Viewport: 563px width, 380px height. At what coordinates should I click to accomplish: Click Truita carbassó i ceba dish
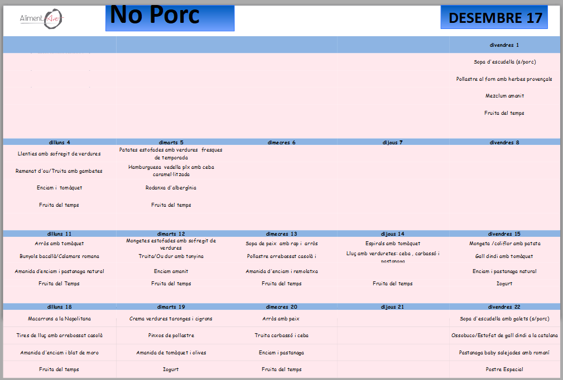coord(281,335)
